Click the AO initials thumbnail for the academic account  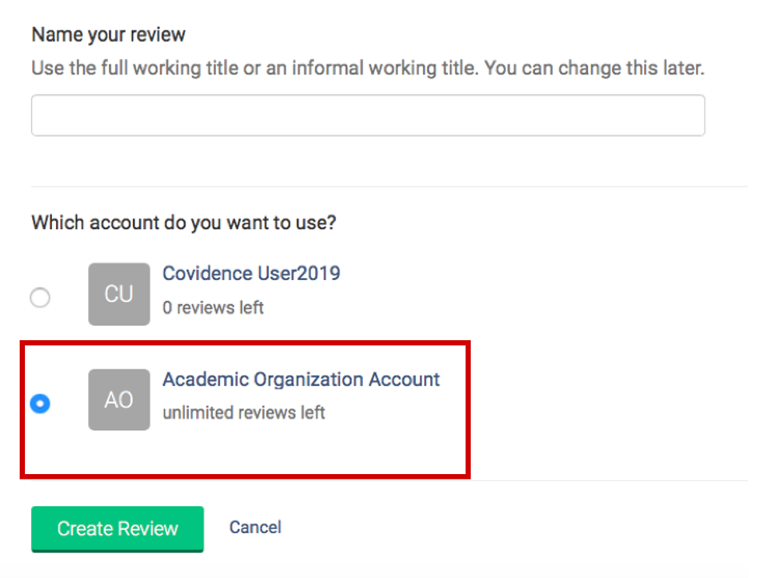(x=119, y=399)
